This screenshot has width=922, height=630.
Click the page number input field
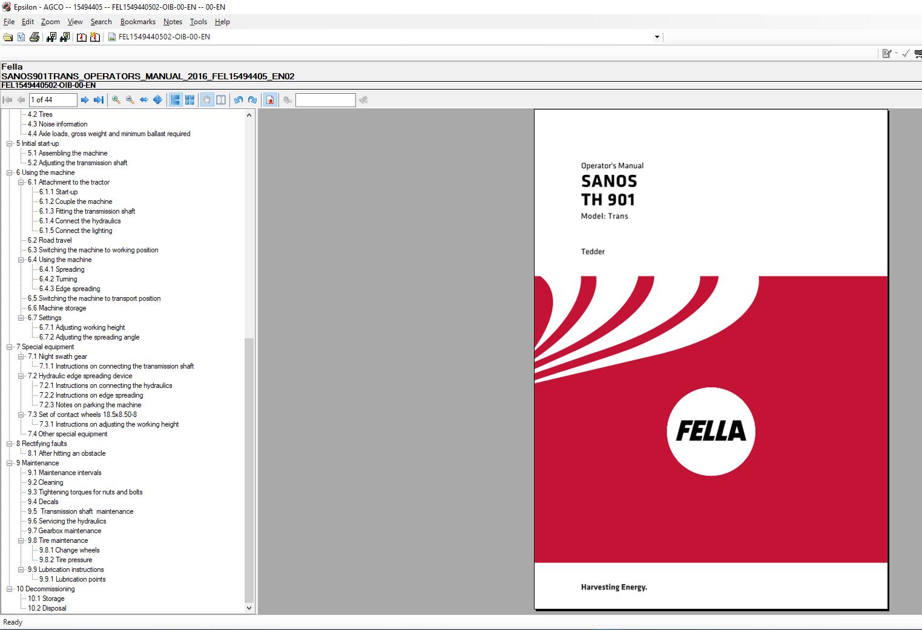pyautogui.click(x=53, y=100)
